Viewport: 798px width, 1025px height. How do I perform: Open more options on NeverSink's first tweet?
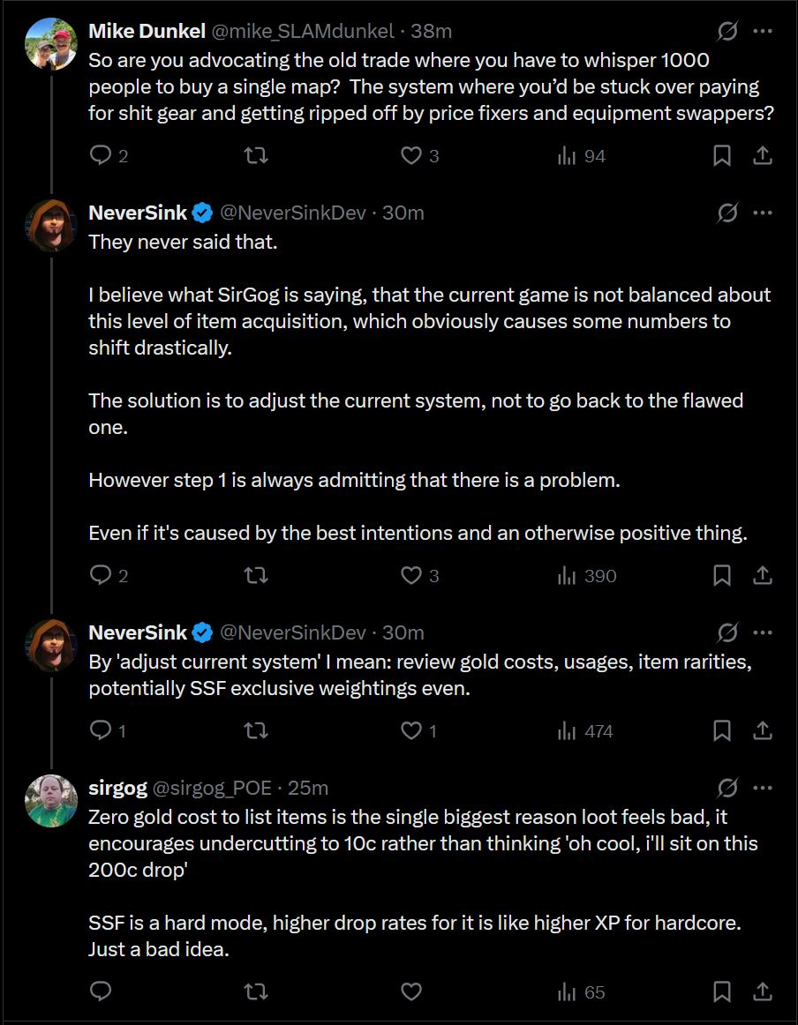(763, 213)
